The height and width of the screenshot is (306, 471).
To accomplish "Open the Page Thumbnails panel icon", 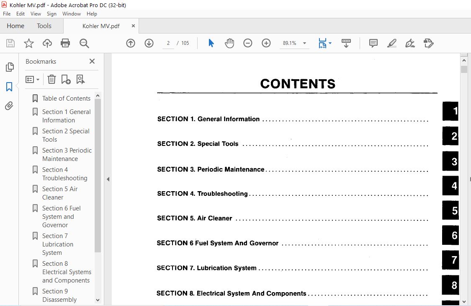I will pyautogui.click(x=10, y=67).
